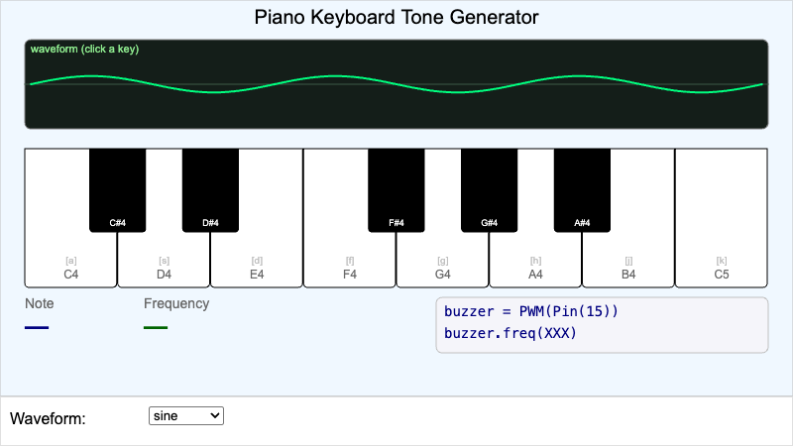Screen dimensions: 793x448
Task: Click the waveform display canvas
Action: [396, 84]
